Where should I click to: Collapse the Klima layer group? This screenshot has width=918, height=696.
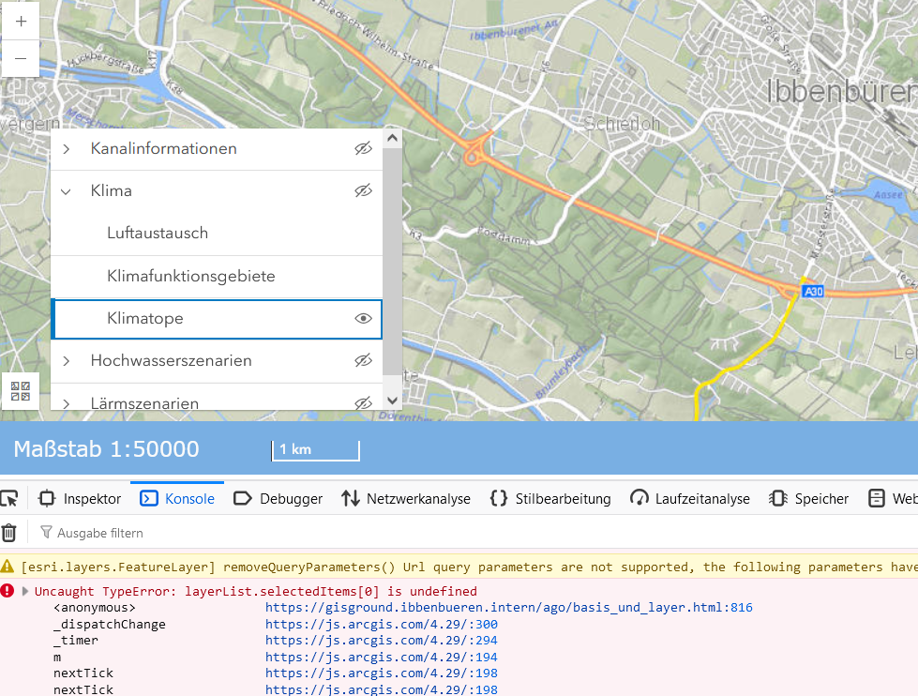[65, 190]
